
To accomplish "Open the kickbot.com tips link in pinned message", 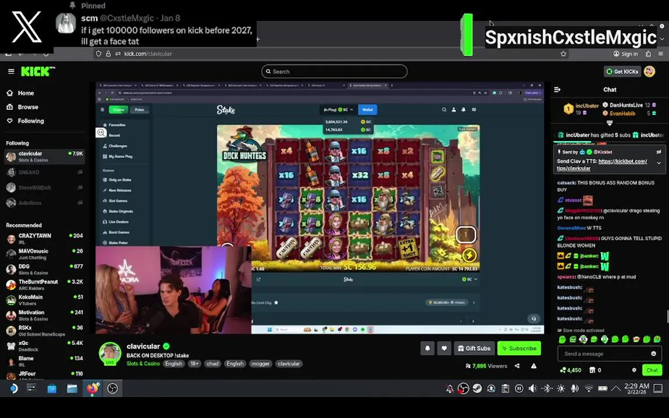I will [x=602, y=165].
